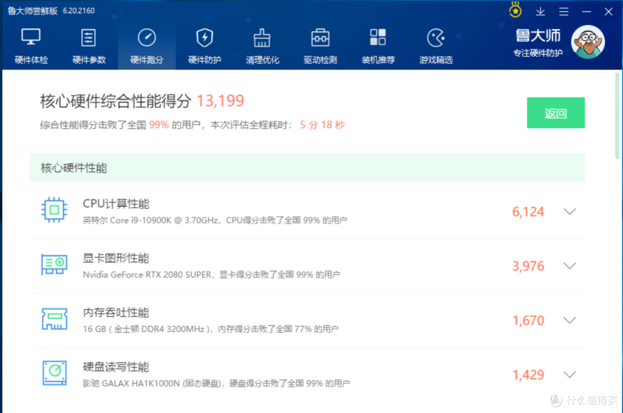The height and width of the screenshot is (413, 623).
Task: Click the 金士顿 DDR4 3200MHz description
Action: 211,329
